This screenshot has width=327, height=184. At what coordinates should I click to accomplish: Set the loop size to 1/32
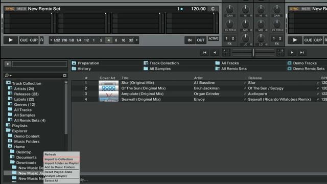tap(57, 40)
